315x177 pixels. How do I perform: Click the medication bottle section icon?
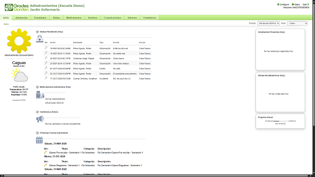40,94
